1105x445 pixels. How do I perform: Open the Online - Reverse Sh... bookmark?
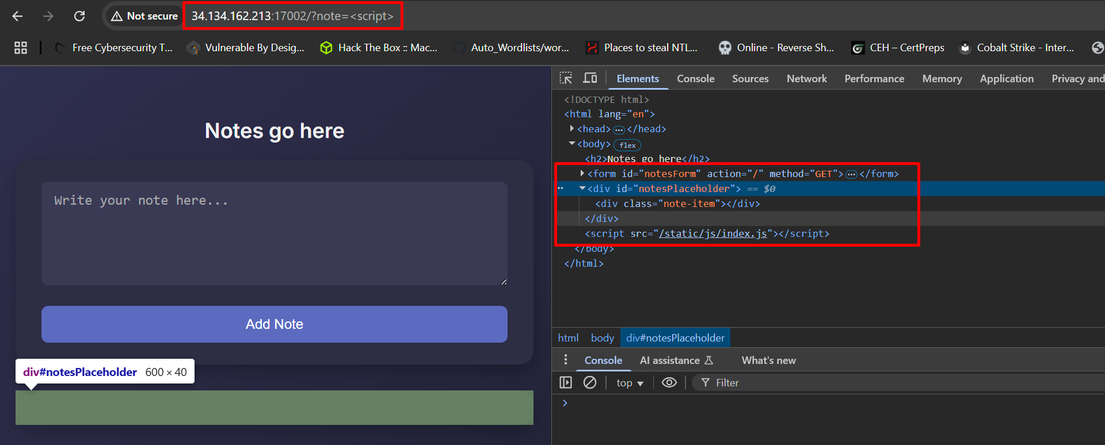[x=776, y=48]
